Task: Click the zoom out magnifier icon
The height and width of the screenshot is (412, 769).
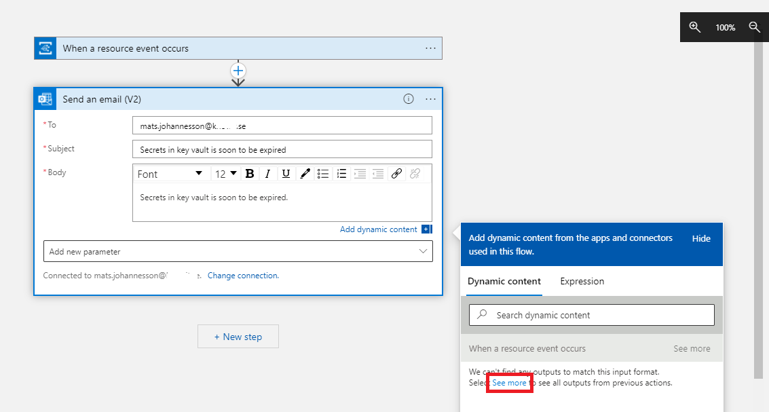Action: tap(754, 27)
